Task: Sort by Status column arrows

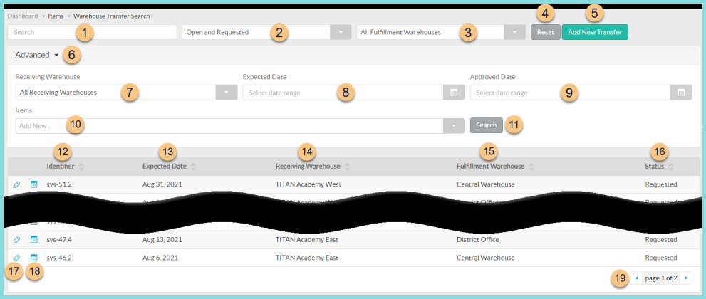Action: (671, 167)
